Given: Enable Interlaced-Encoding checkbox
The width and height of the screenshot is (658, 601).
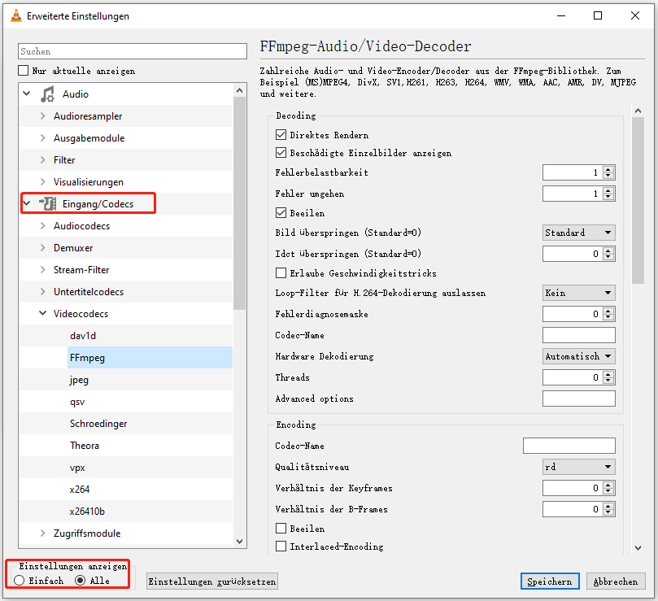Looking at the screenshot, I should 281,547.
